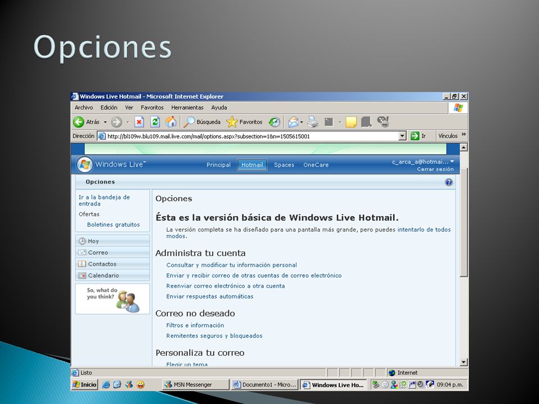Click the second quick launch icon with blue arrows
This screenshot has width=539, height=404.
(x=117, y=385)
